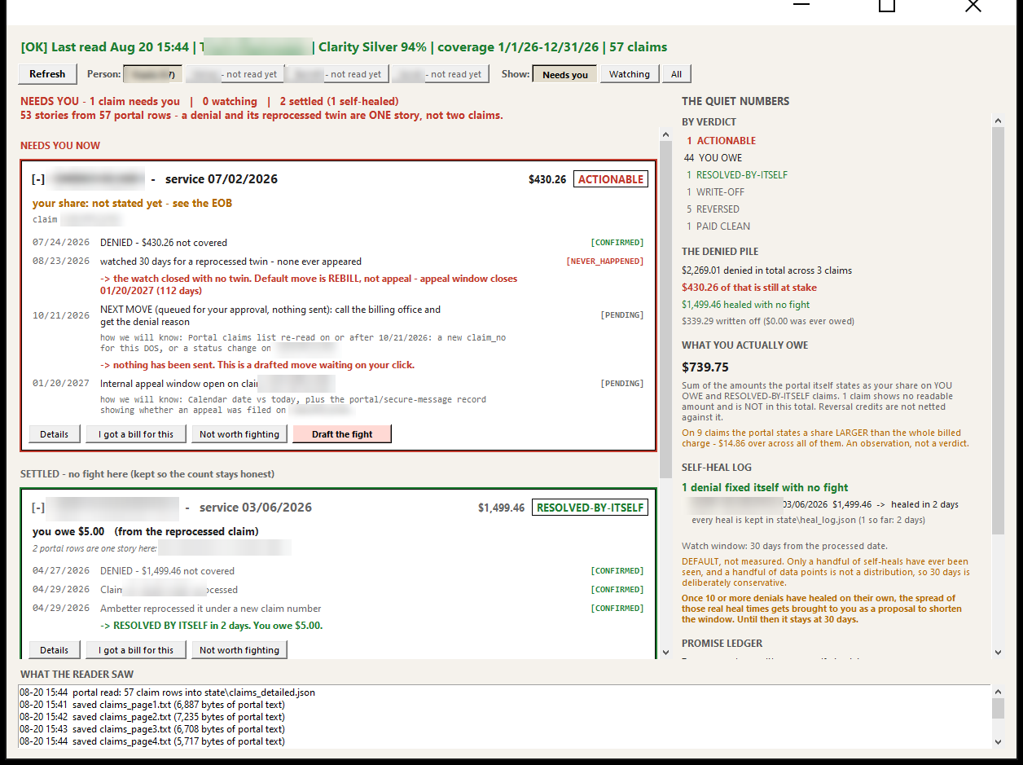Maximize the window

click(x=887, y=6)
